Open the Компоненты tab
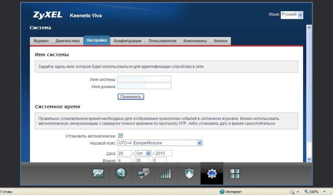 coord(195,41)
